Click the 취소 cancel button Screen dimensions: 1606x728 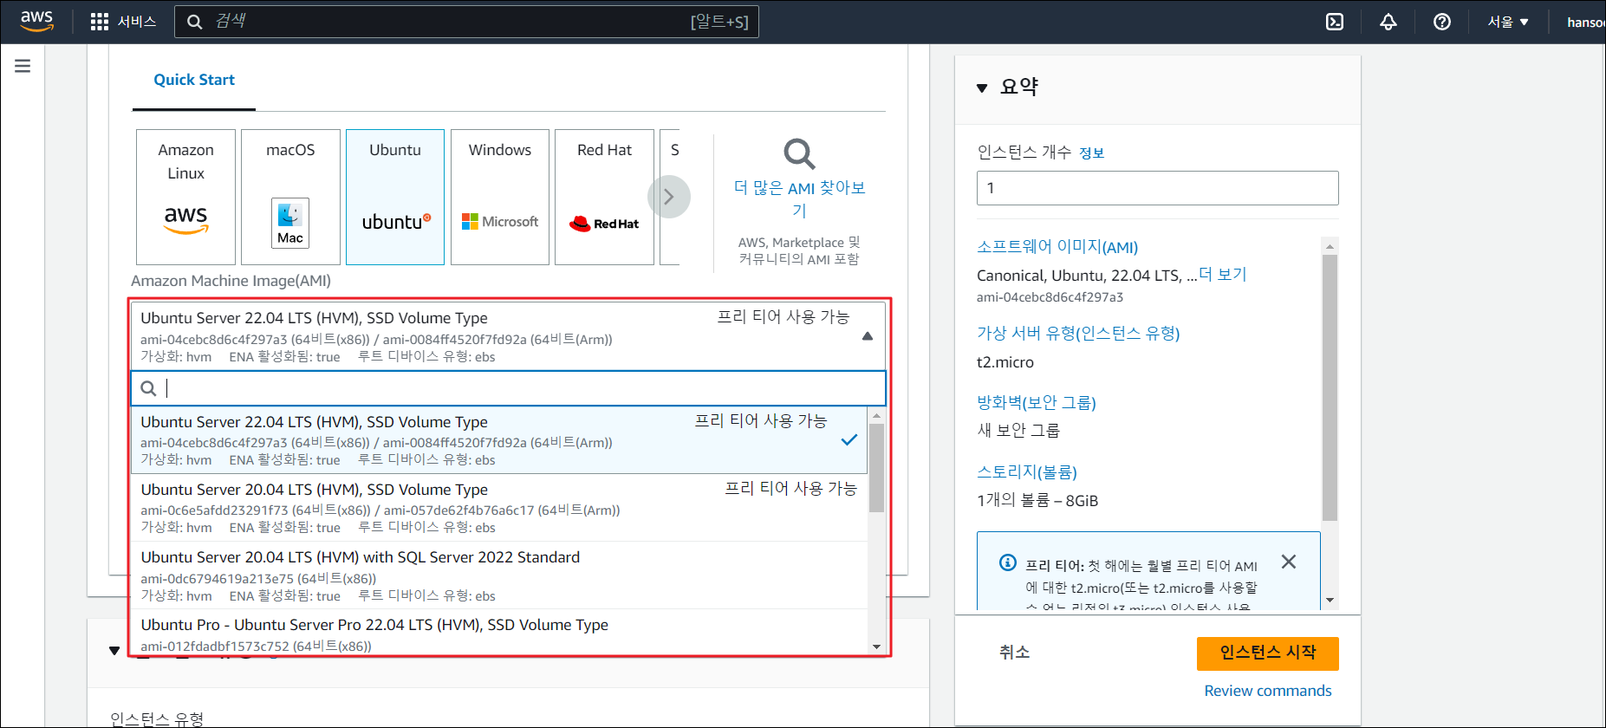tap(1014, 653)
